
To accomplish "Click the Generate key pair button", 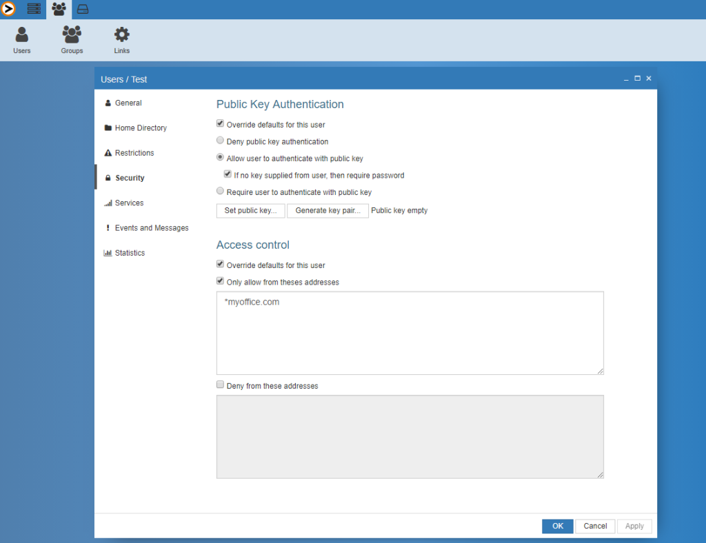I will click(x=327, y=210).
